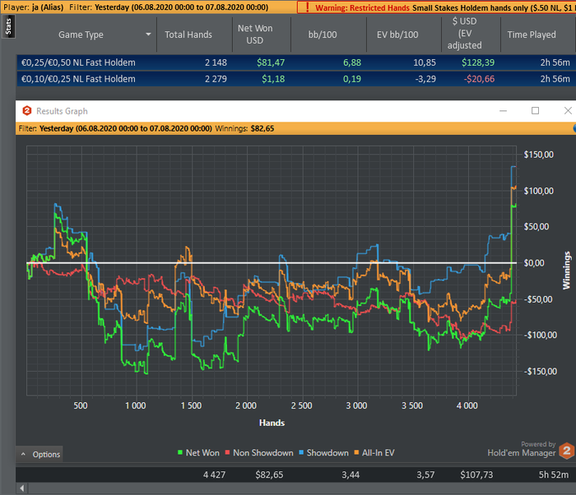Click the 5h 52m total time played
Viewport: 576px width, 495px height.
(x=554, y=474)
